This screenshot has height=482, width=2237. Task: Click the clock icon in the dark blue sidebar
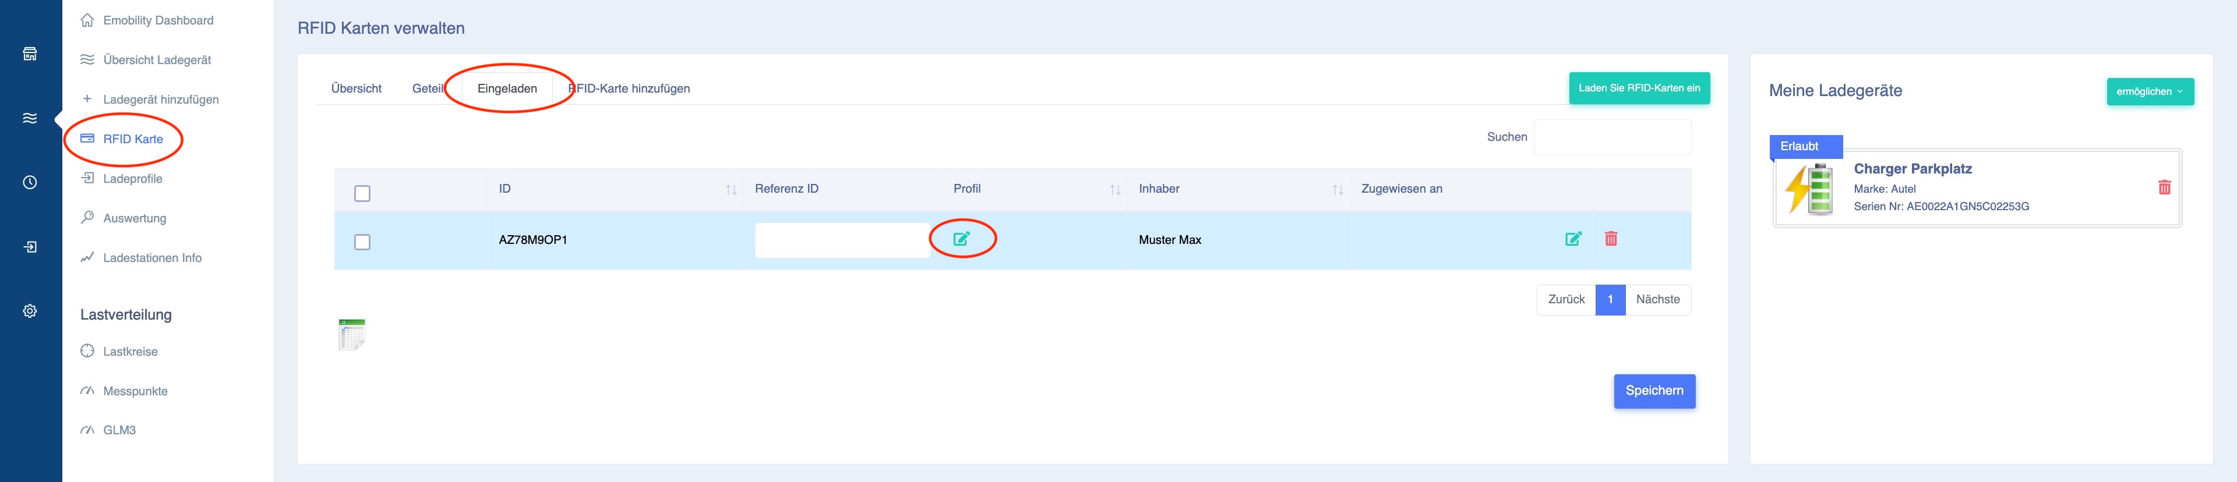click(30, 182)
